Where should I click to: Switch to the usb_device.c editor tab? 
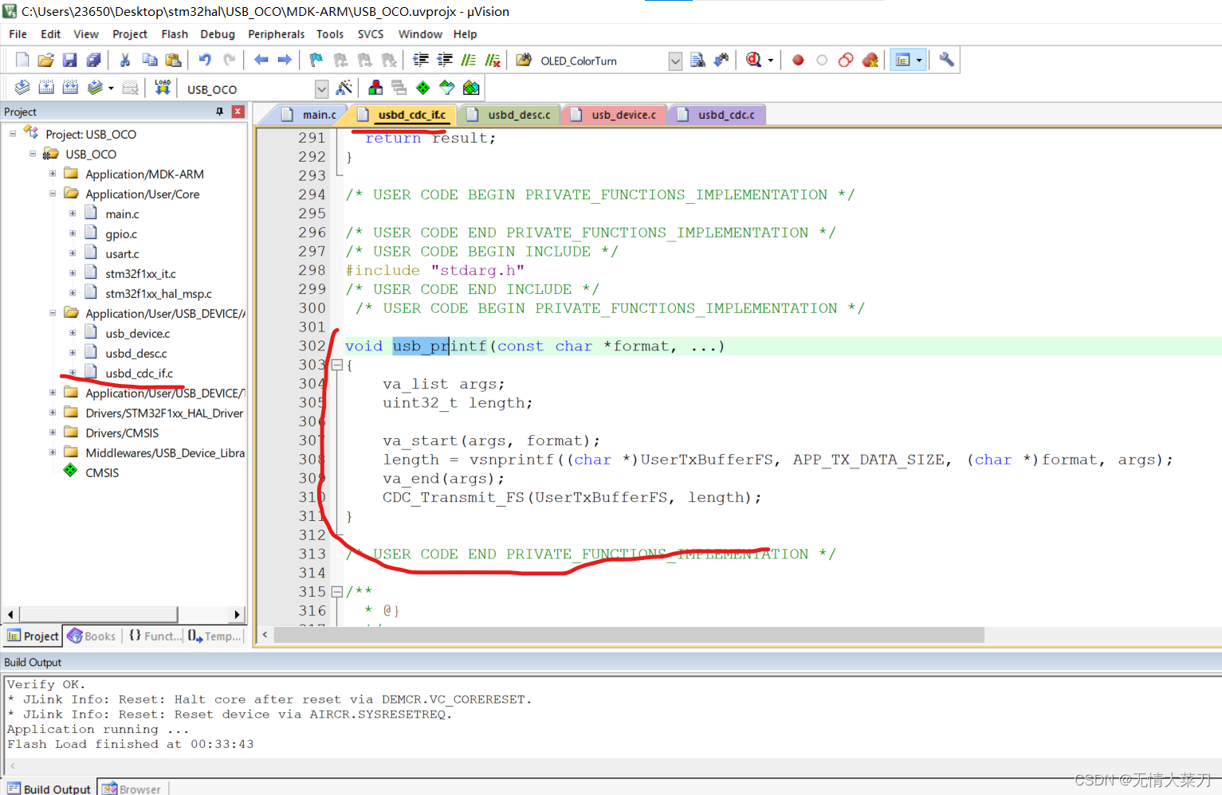pyautogui.click(x=615, y=115)
